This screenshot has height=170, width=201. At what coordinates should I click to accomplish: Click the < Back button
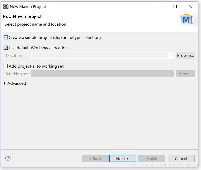pos(95,158)
